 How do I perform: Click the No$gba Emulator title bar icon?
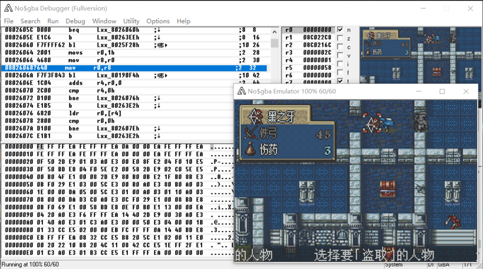[241, 91]
